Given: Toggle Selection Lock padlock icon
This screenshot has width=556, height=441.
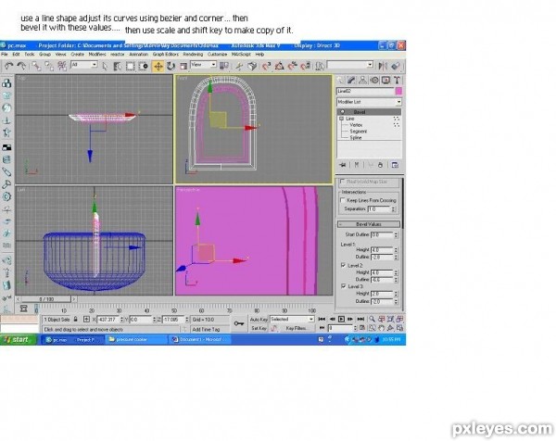Looking at the screenshot, I should (x=75, y=319).
